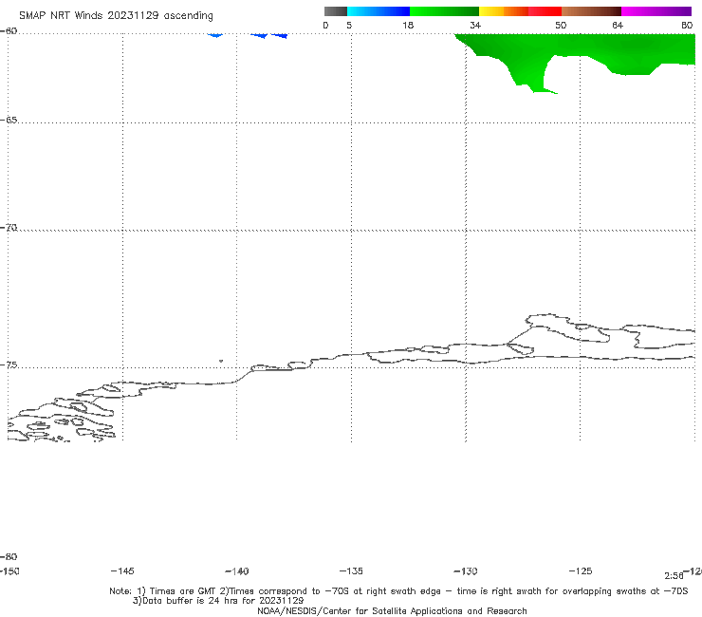Click the longitude label '-130'

[x=466, y=570]
